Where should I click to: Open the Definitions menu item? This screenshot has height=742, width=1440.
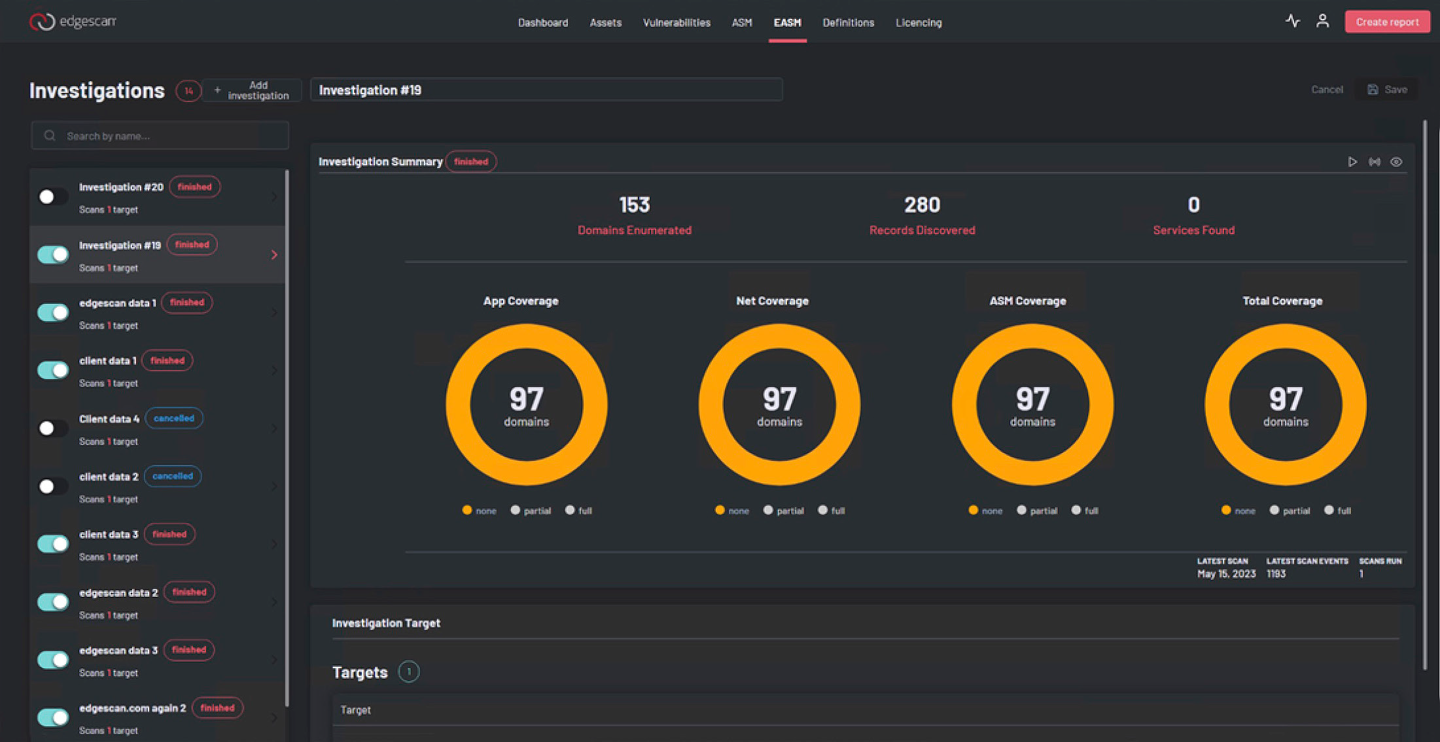(x=848, y=23)
